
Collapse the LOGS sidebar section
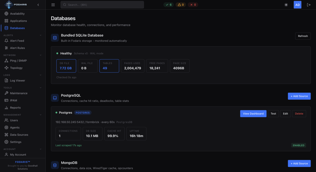tap(40, 75)
